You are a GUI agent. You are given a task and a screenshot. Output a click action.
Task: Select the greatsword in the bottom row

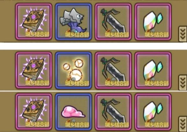[x=113, y=112]
